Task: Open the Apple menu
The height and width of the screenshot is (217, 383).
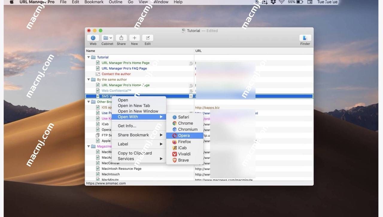Action: tap(12, 2)
